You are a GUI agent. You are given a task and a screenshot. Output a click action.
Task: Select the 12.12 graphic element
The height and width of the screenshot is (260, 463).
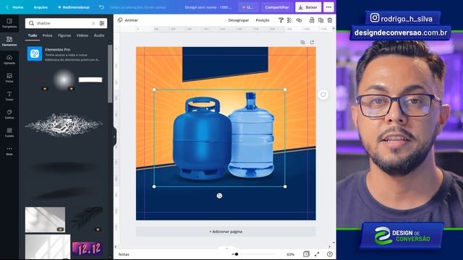pos(88,249)
